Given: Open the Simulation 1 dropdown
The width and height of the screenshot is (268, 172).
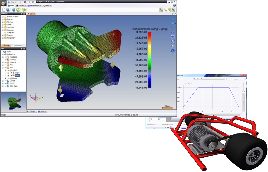Looking at the screenshot, I should tap(209, 79).
